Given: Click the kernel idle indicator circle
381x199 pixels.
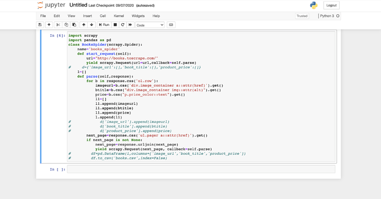Looking at the screenshot, I should 338,16.
